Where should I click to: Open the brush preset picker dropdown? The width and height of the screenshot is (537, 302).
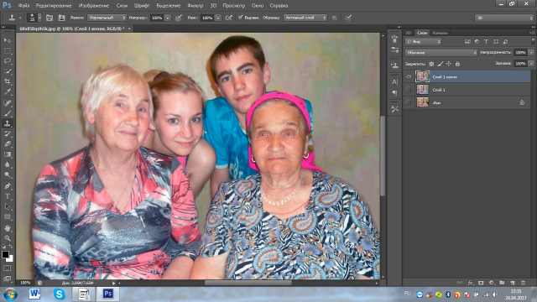pos(39,18)
